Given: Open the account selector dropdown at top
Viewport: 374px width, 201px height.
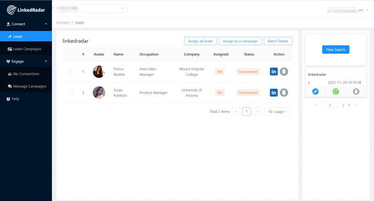Looking at the screenshot, I should pos(91,8).
